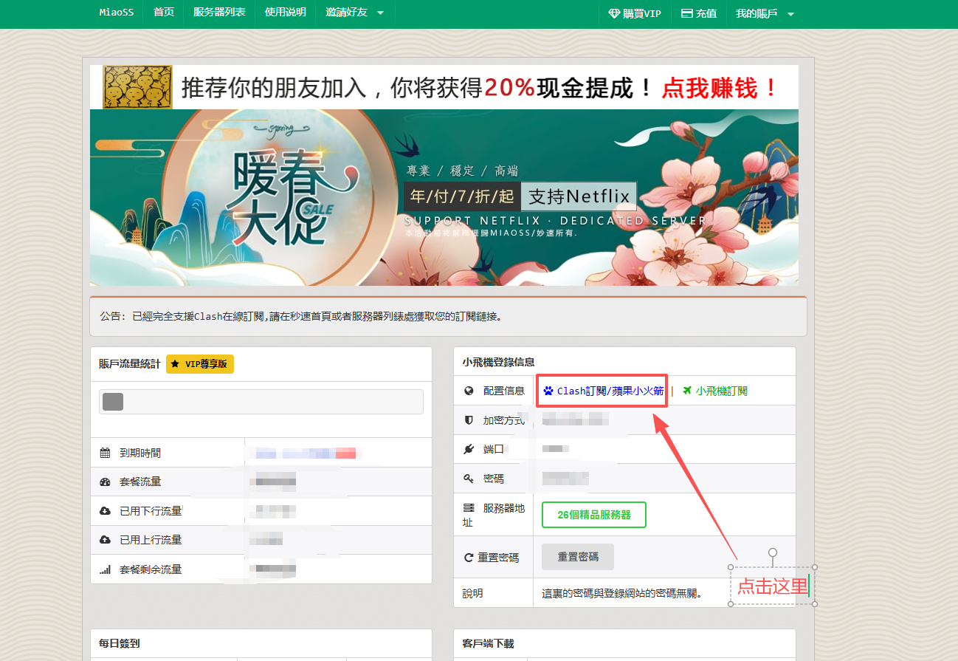958x661 pixels.
Task: Open the 我的賬戶 dropdown menu
Action: pos(765,13)
